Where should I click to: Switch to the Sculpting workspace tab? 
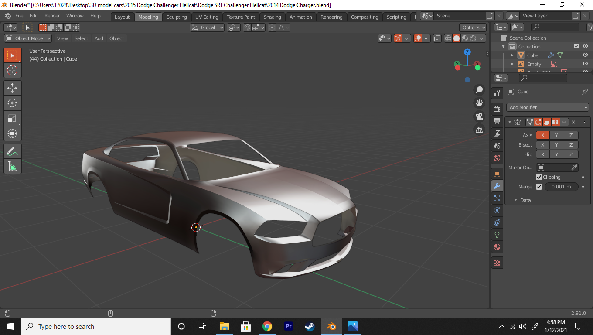click(x=176, y=17)
